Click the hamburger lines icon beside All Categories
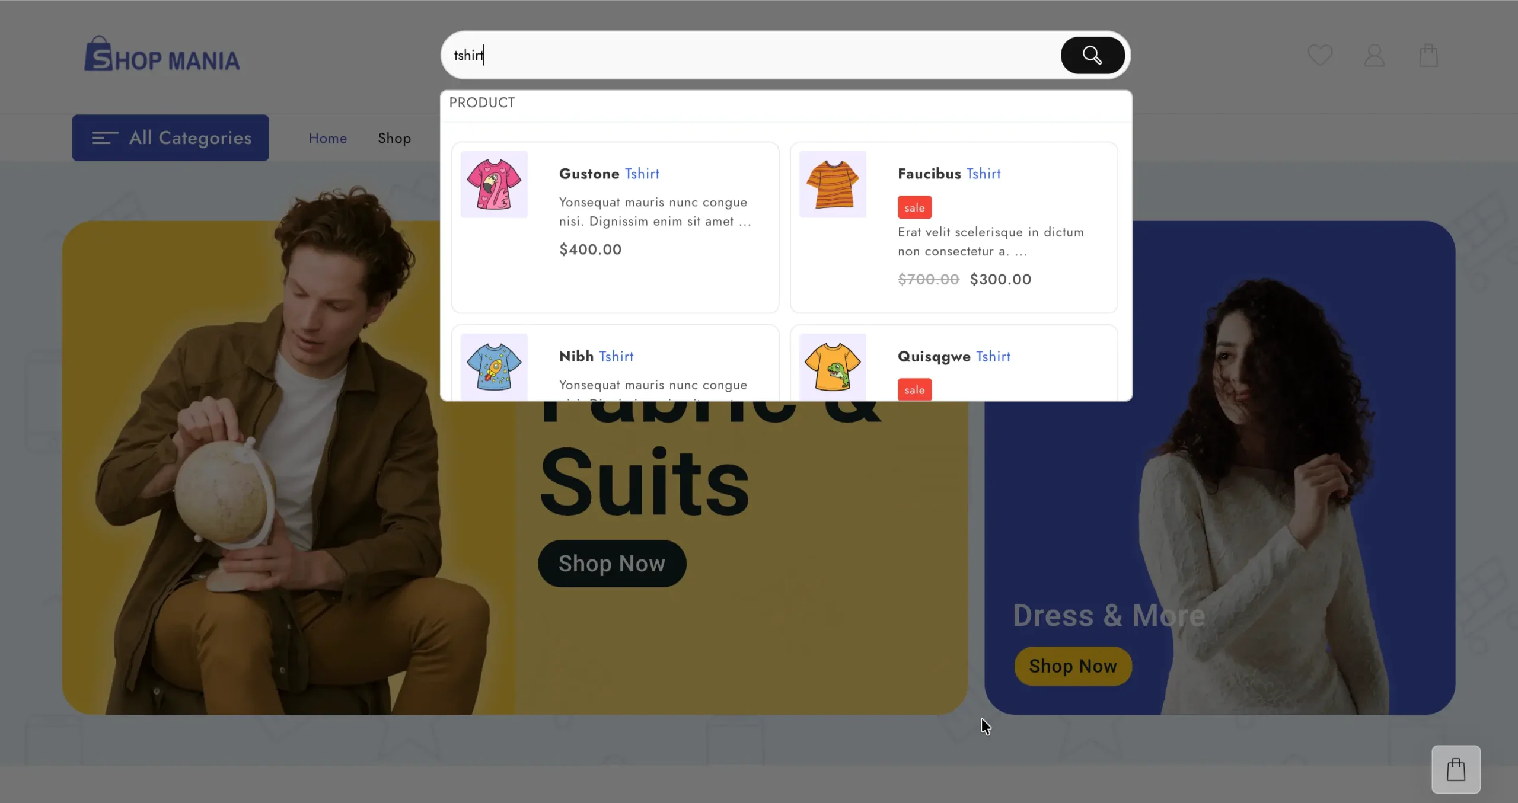 (x=104, y=138)
